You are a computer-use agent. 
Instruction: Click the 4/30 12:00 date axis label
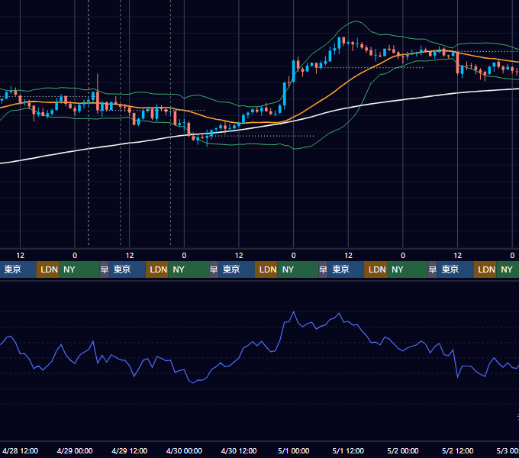239,450
